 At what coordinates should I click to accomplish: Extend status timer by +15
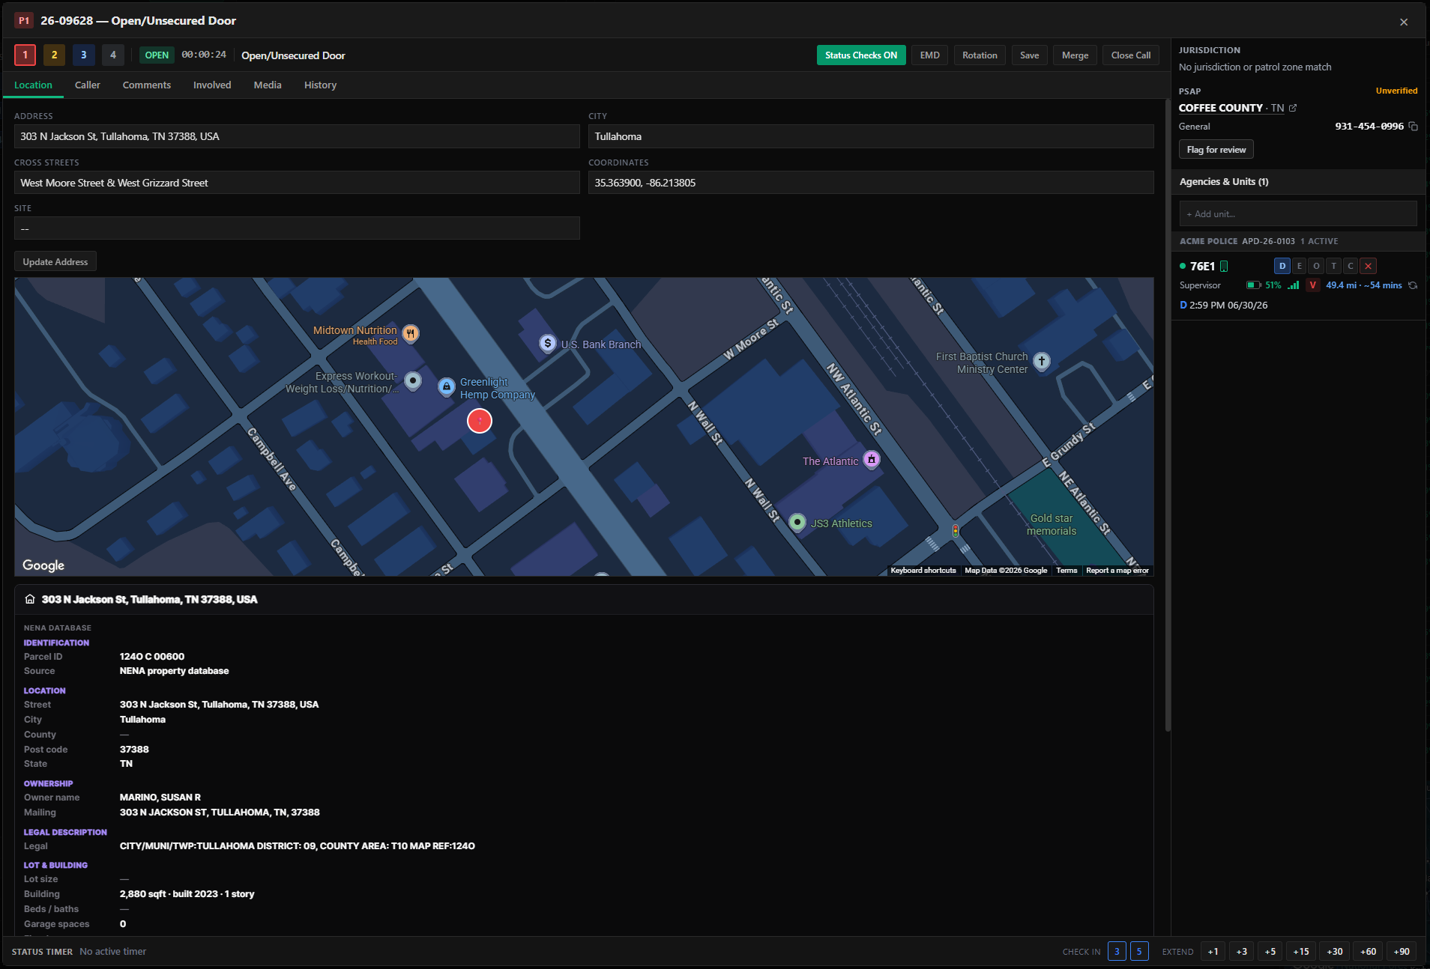click(1301, 952)
